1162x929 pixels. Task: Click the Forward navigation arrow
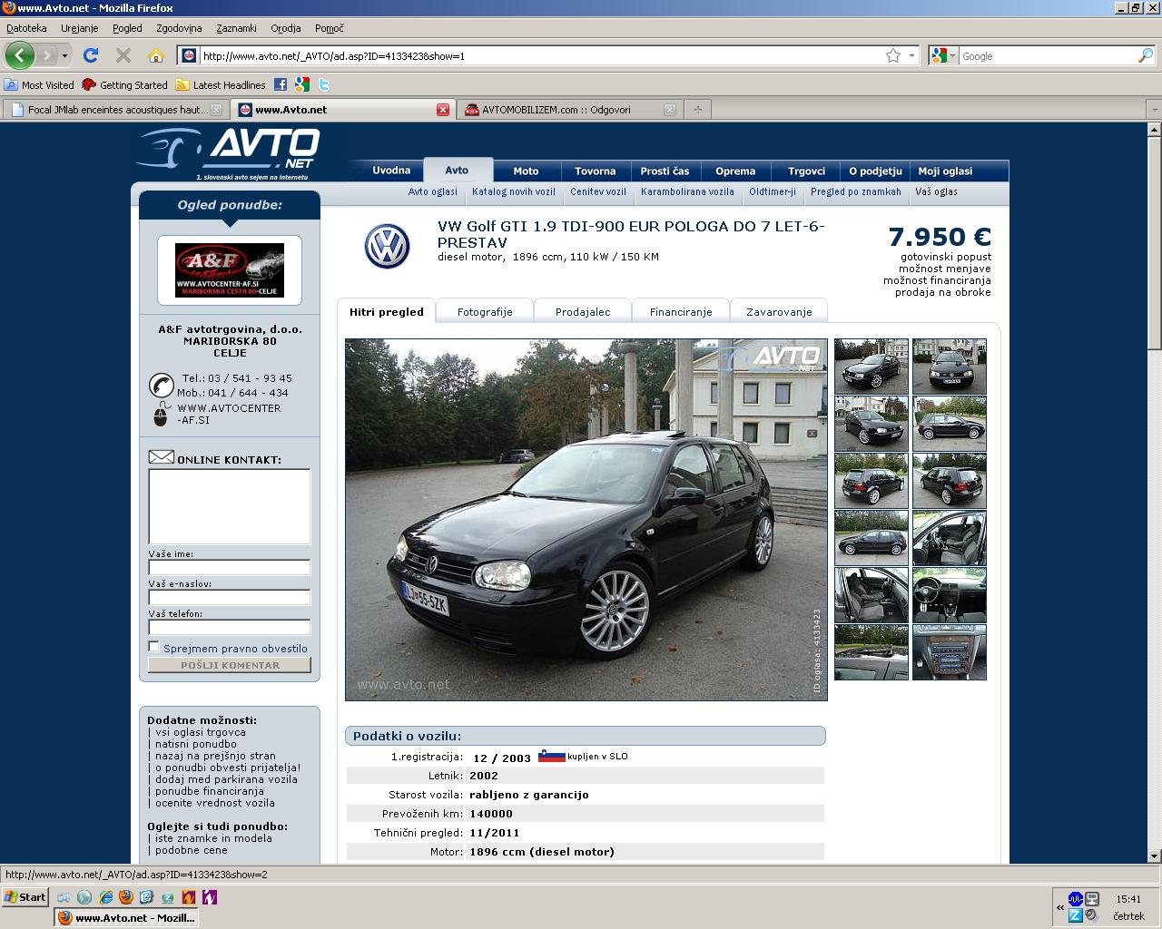point(47,55)
